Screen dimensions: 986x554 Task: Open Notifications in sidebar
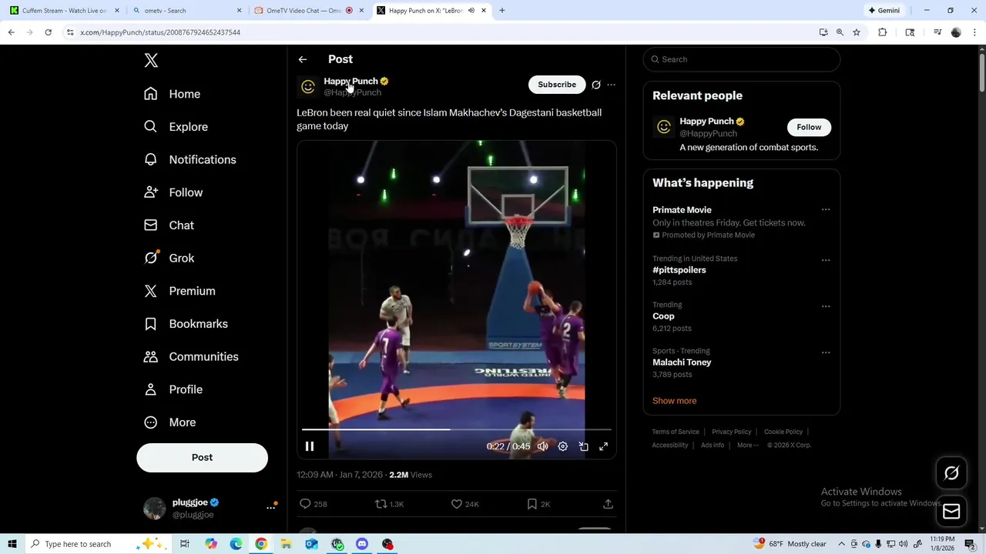[x=190, y=160]
